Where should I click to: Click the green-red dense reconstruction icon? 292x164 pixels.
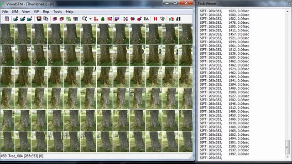(172, 19)
